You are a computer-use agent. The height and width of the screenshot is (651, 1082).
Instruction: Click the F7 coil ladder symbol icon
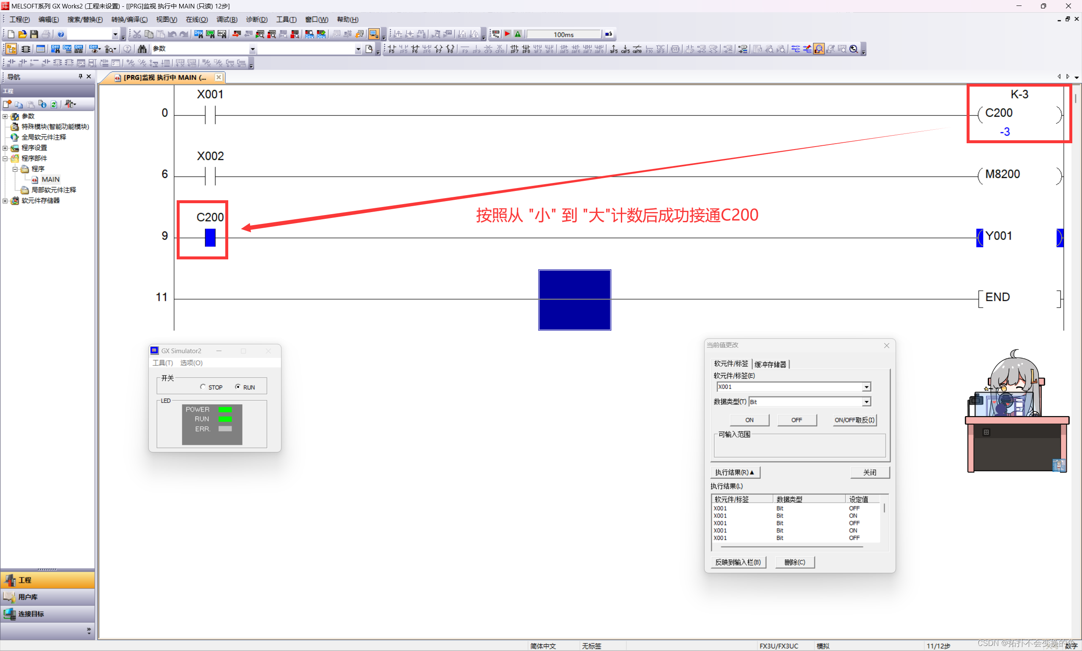click(438, 49)
